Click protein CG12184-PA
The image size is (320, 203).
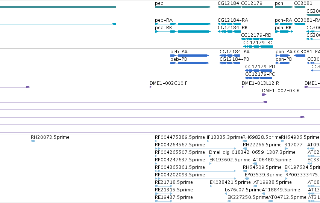230,56
